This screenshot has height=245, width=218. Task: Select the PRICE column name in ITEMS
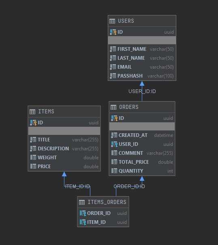pyautogui.click(x=44, y=166)
